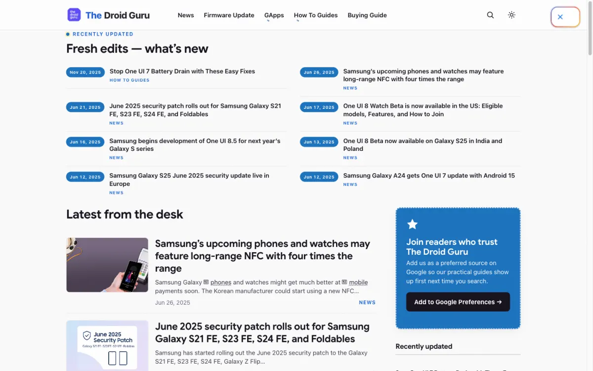Click the Jun 21, 2025 date badge
This screenshot has width=593, height=371.
point(85,107)
